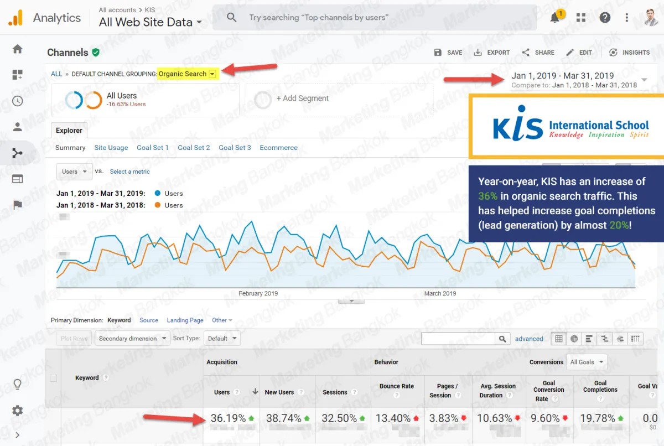Open the All Goals conversions dropdown
Screen dimensions: 664x446
tap(587, 362)
